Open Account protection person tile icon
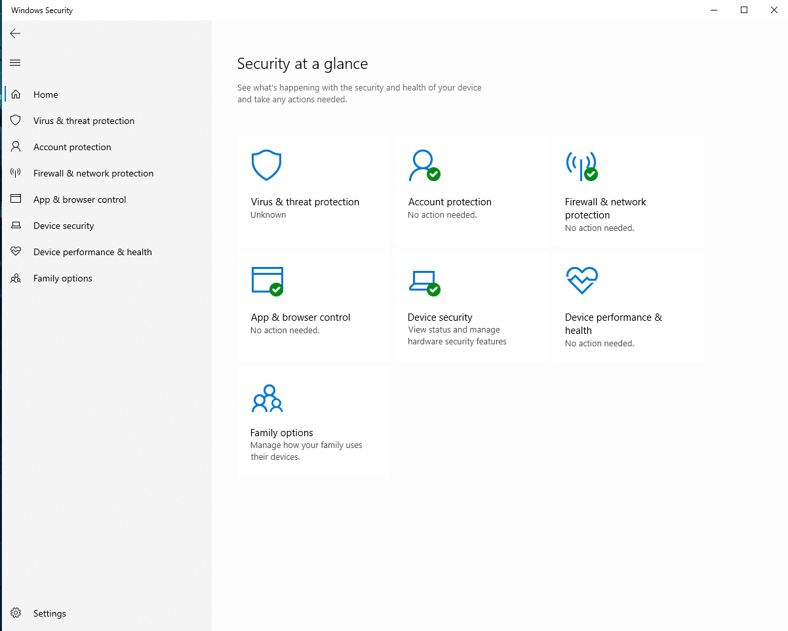788x631 pixels. (424, 165)
